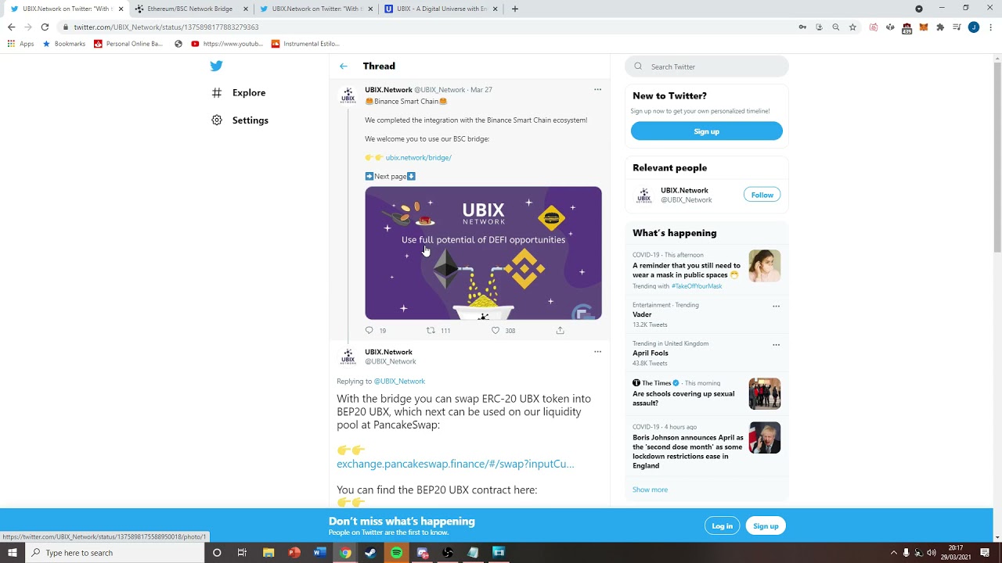Click the address bar URL
The height and width of the screenshot is (563, 1002).
point(166,27)
